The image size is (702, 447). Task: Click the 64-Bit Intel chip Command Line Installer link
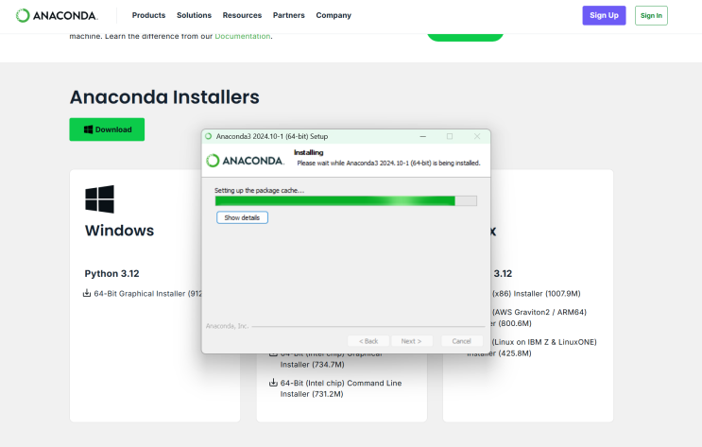click(x=341, y=388)
